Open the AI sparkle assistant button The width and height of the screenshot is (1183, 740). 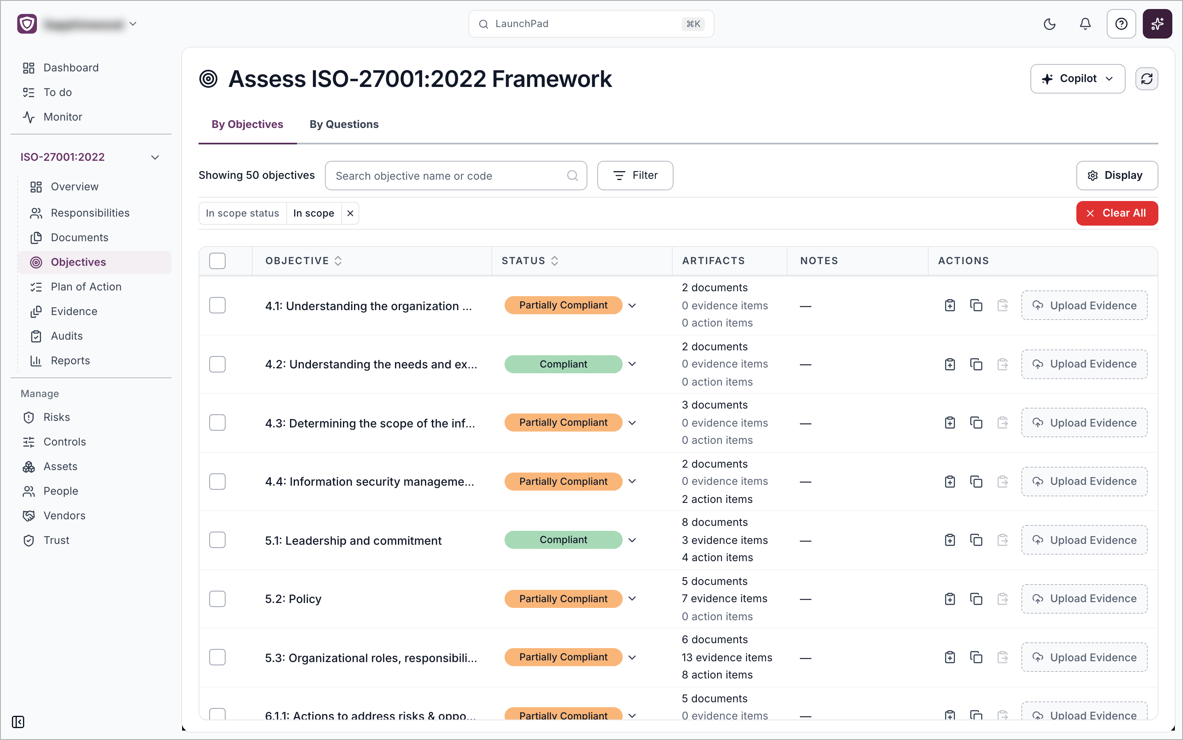tap(1157, 24)
